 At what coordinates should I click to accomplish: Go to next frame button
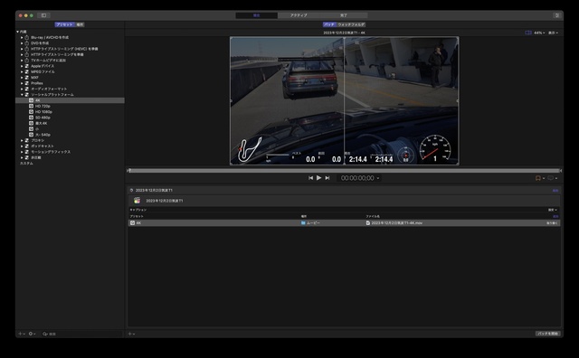327,178
